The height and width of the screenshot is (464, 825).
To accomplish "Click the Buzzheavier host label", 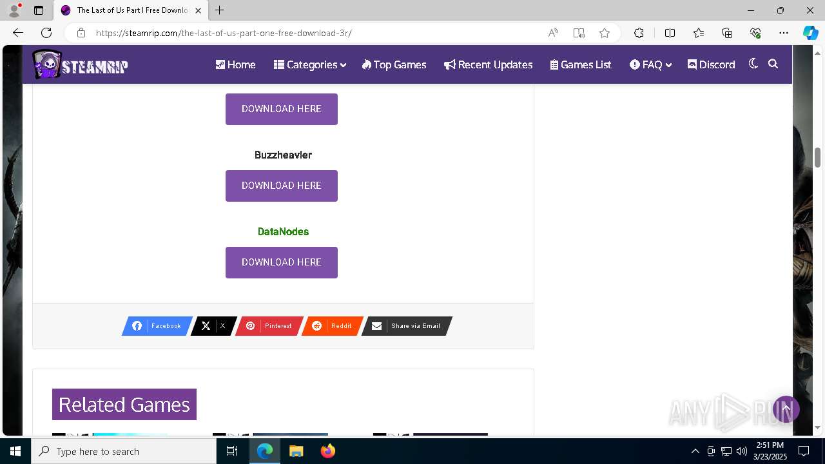I will click(x=283, y=155).
